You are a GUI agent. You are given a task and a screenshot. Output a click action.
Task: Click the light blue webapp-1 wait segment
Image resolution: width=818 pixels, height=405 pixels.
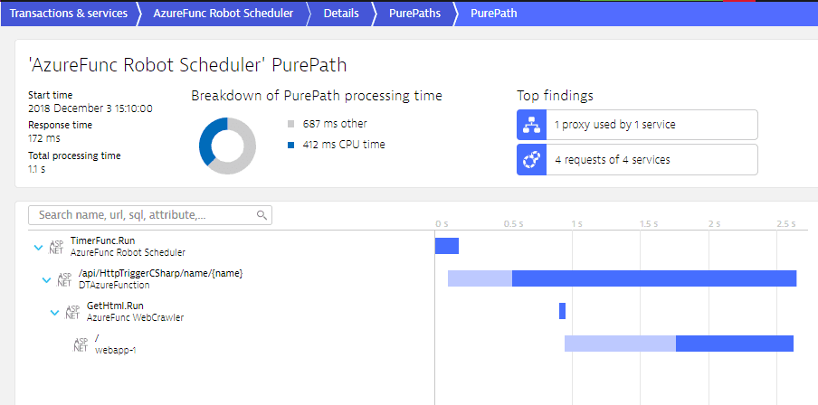(x=620, y=344)
